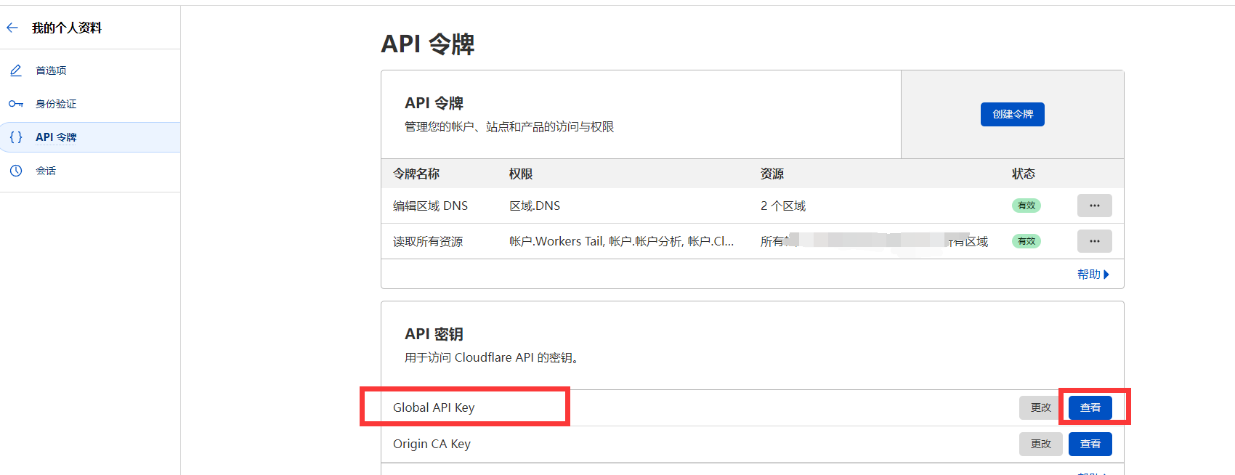The height and width of the screenshot is (475, 1235).
Task: Click the curly braces API 令牌 icon
Action: click(16, 137)
